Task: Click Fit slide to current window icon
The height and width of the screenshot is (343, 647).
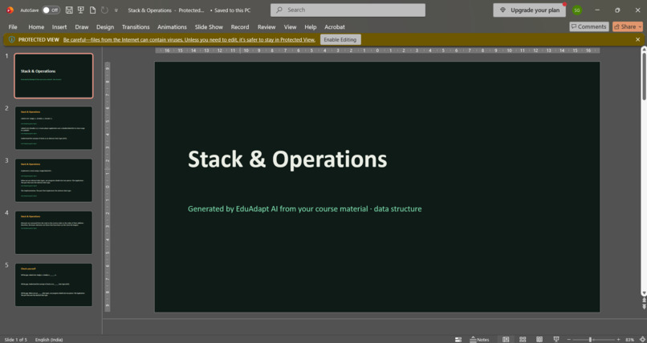Action: click(x=642, y=340)
